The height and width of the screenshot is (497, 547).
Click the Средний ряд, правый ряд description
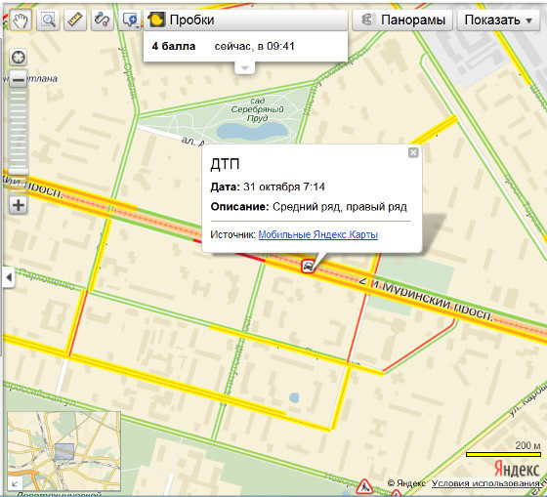[340, 207]
